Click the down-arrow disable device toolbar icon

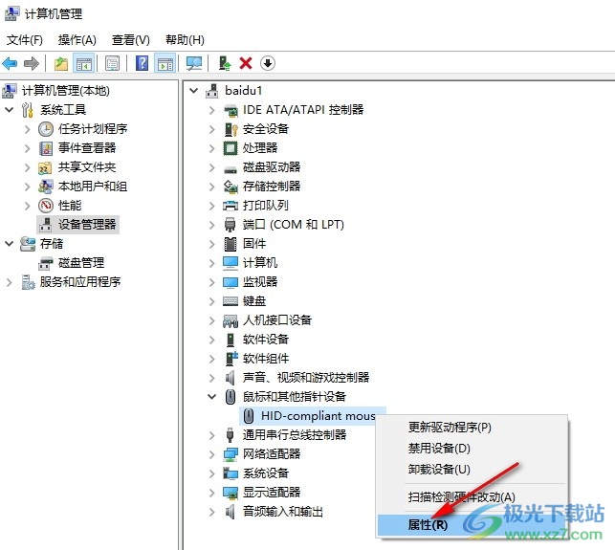pyautogui.click(x=268, y=63)
